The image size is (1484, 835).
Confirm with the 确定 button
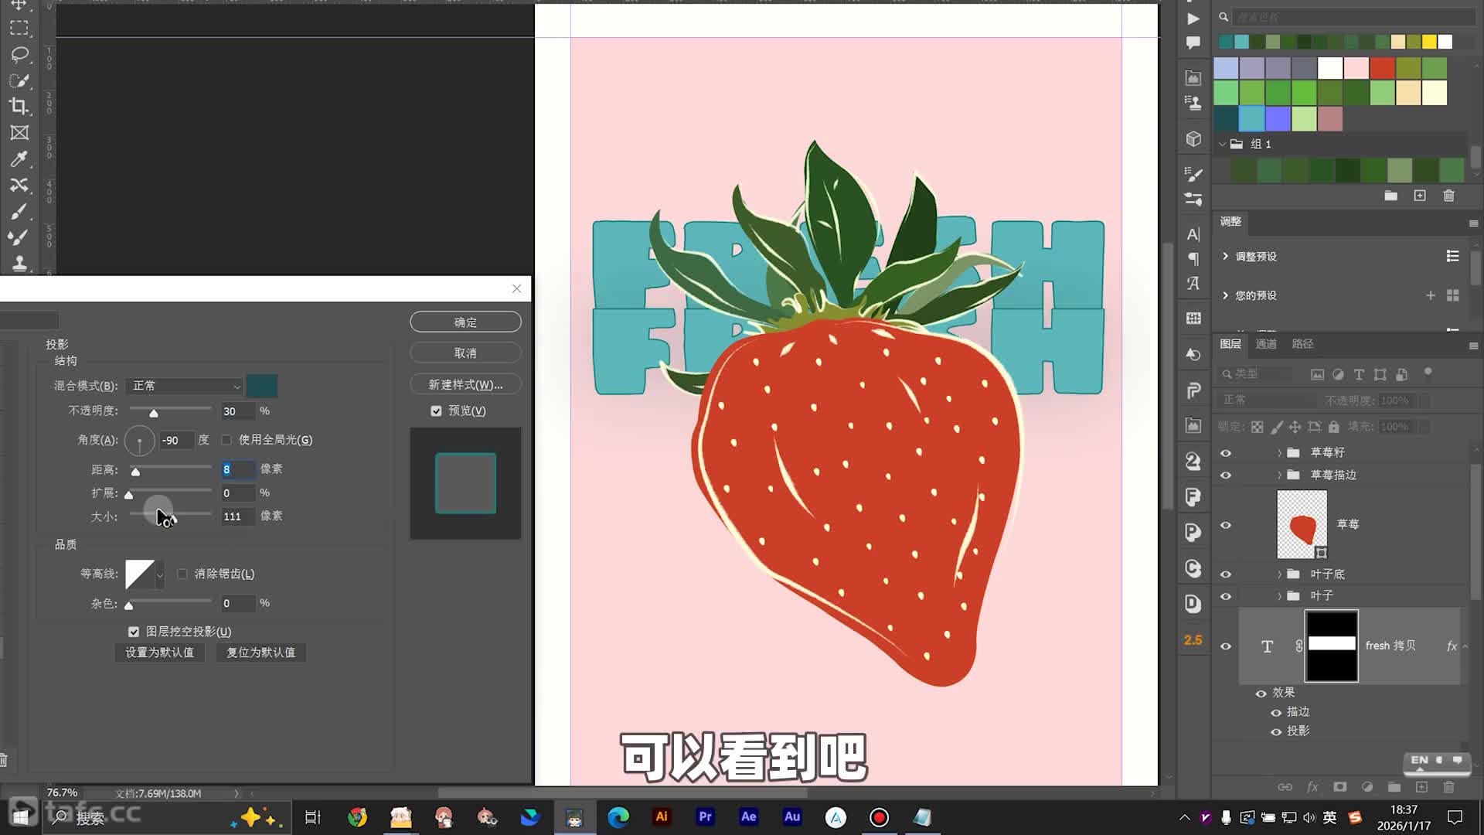coord(465,322)
